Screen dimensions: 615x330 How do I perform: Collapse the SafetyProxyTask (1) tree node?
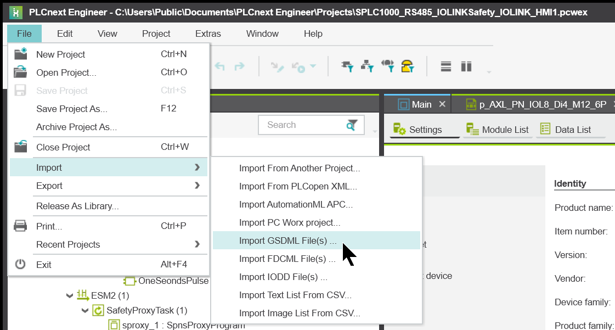pos(85,311)
